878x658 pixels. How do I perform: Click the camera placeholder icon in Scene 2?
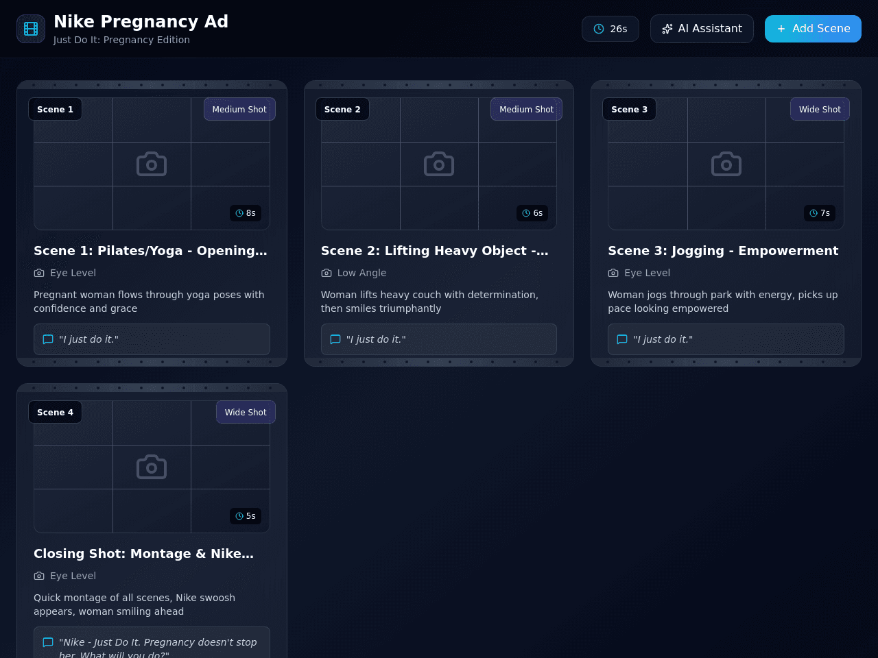coord(439,164)
